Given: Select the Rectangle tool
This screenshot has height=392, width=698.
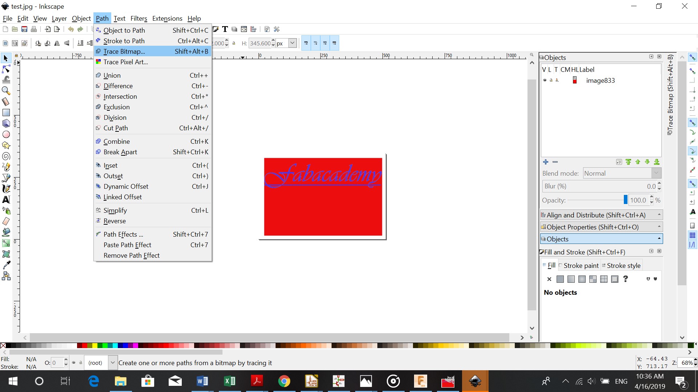Looking at the screenshot, I should [x=6, y=113].
